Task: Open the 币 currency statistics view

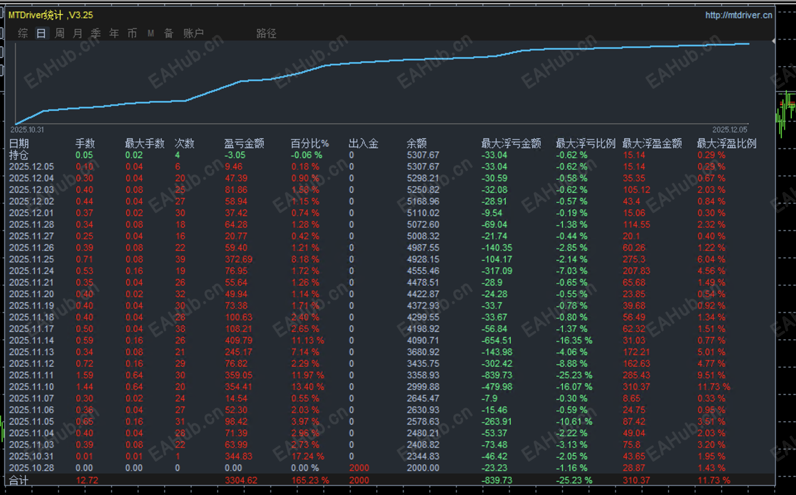Action: point(131,33)
